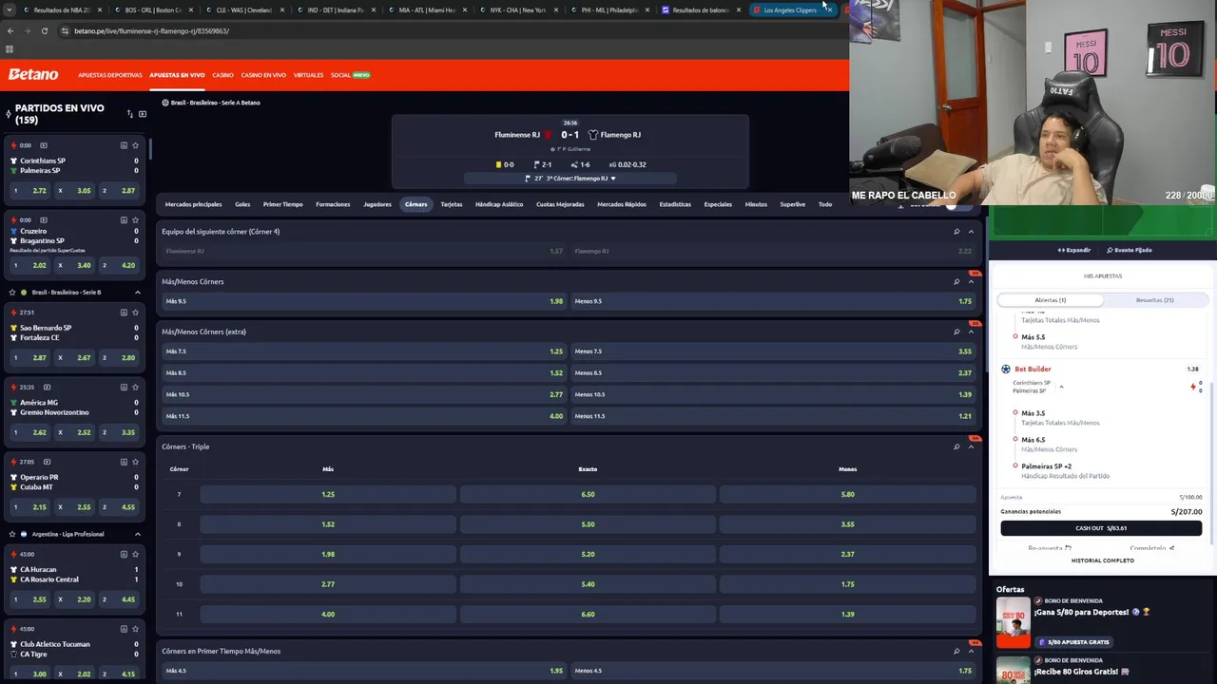Star the Club Atletico Tucuman match
Image resolution: width=1217 pixels, height=684 pixels.
tap(135, 629)
